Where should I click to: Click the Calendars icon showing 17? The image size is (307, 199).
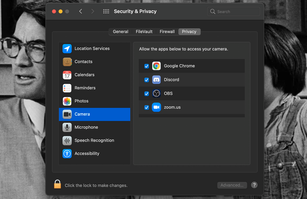coord(67,75)
